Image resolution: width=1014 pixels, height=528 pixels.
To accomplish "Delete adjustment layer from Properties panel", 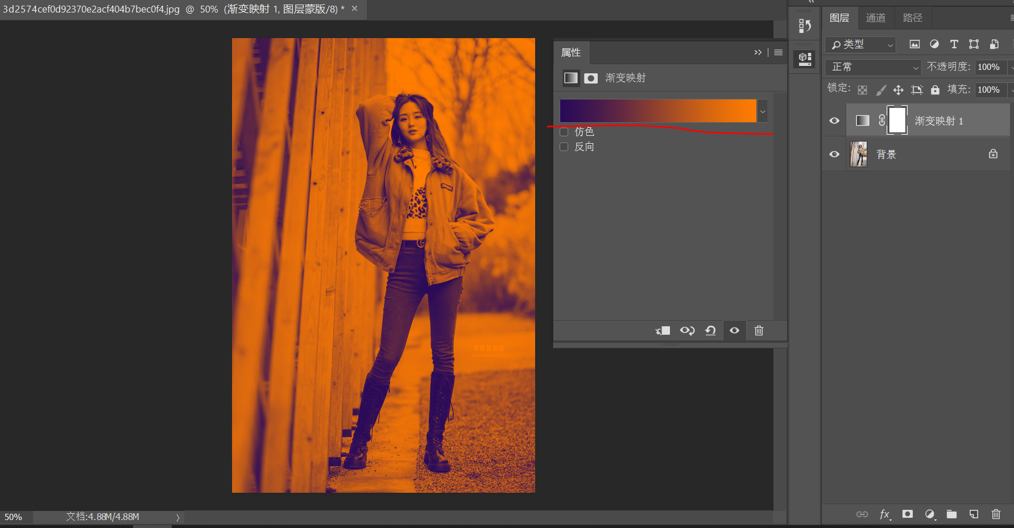I will (x=759, y=331).
